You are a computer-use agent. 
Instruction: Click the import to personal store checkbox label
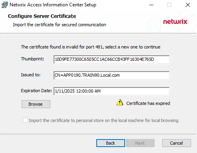coord(103,120)
